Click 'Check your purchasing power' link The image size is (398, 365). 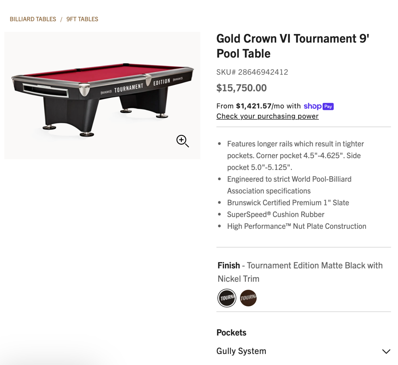(x=267, y=116)
